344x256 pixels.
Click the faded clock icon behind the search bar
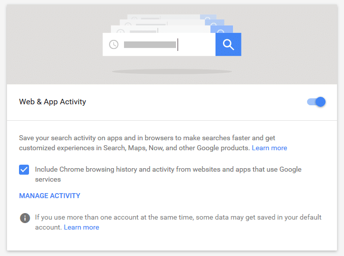[120, 31]
